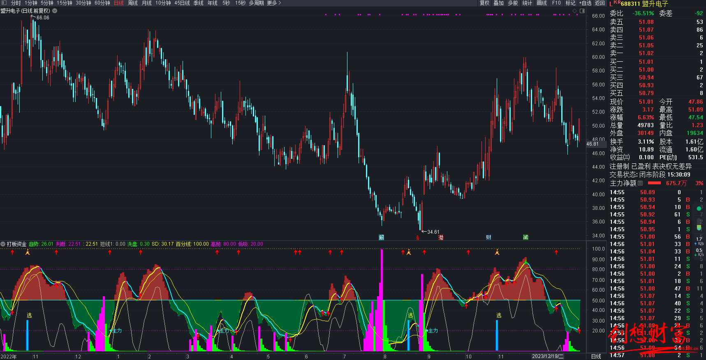Viewport: 706px width, 360px height.
Task: Click 卖五 price 51.08
Action: click(646, 22)
